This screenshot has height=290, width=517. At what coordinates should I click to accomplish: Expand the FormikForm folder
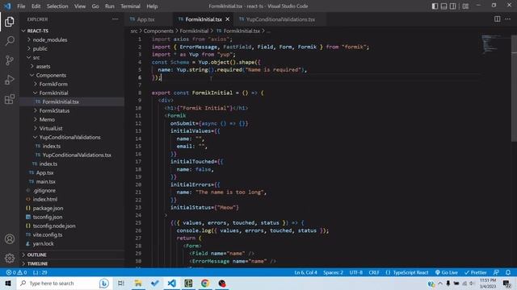click(72, 84)
